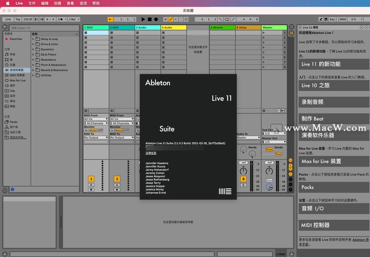Open the 帮助 menu

coord(96,3)
